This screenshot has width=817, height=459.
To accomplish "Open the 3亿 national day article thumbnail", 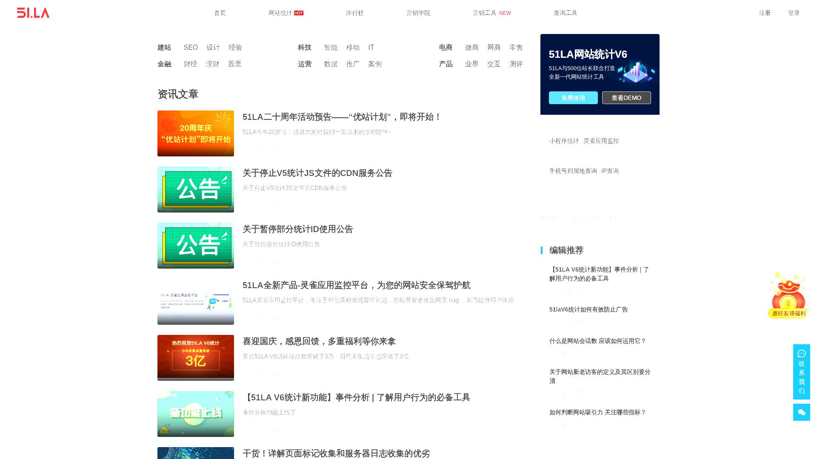I will (x=196, y=358).
